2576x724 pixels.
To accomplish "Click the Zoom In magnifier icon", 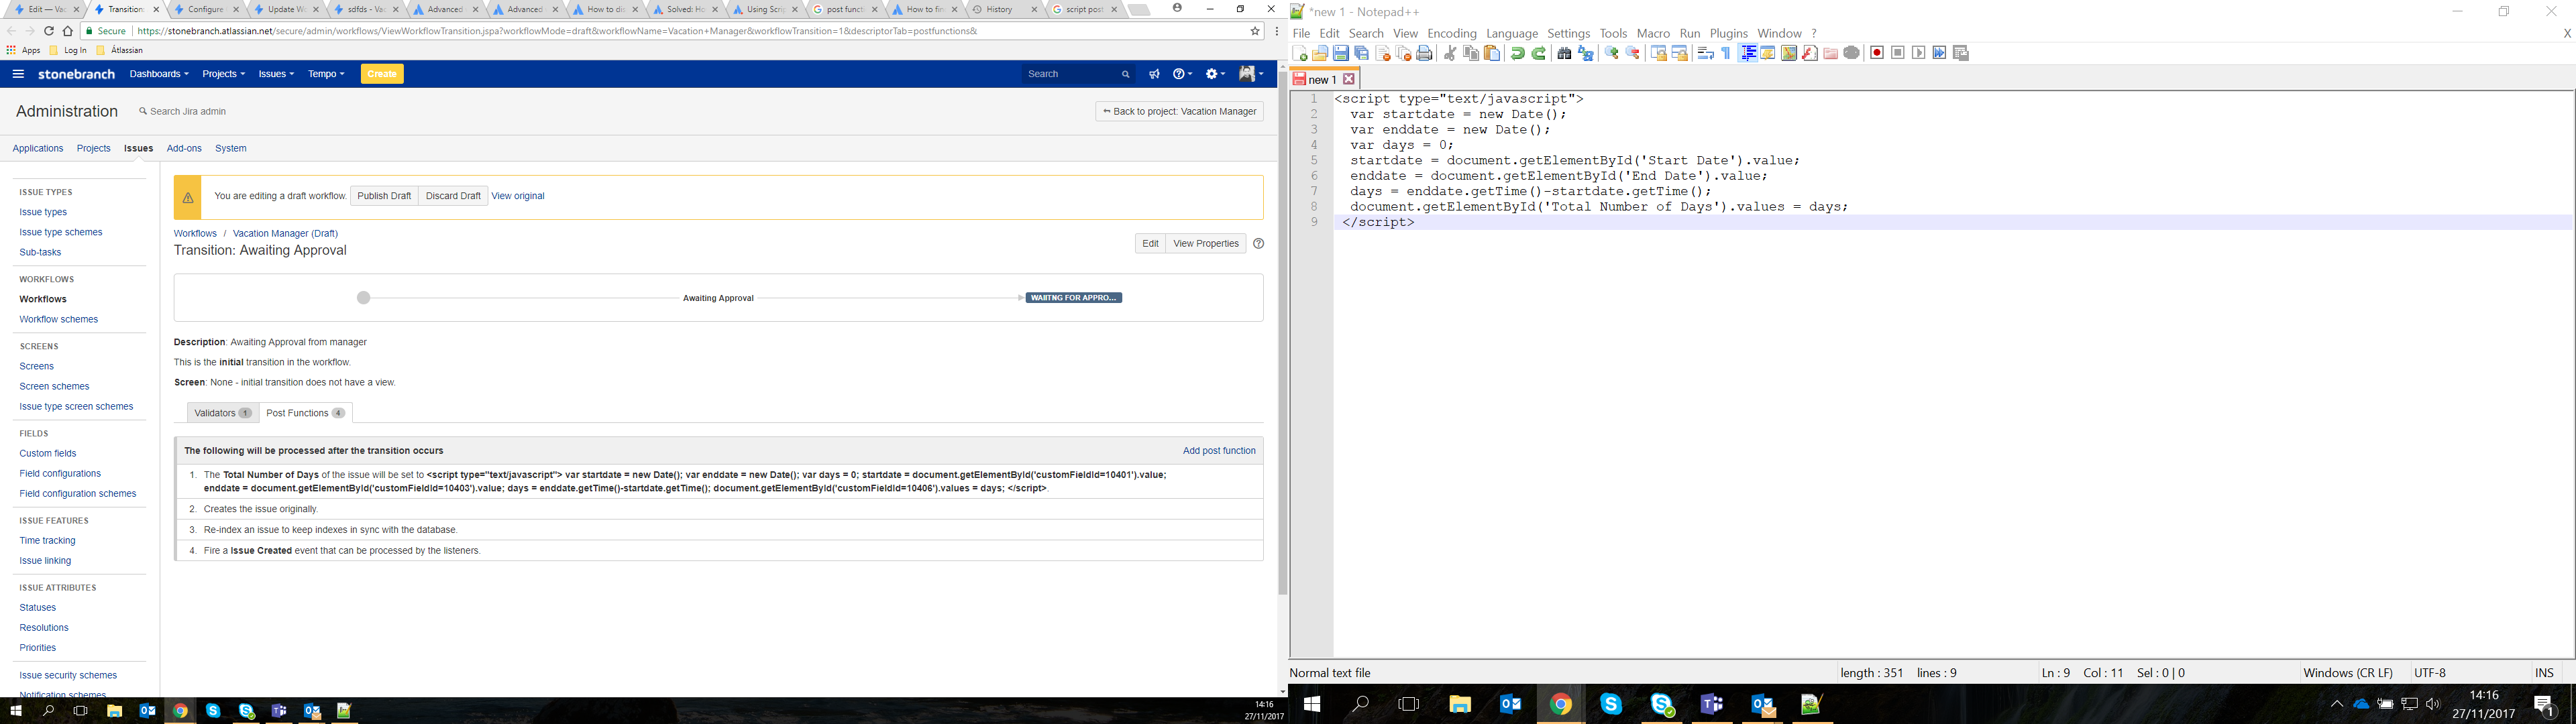I will pyautogui.click(x=1611, y=53).
